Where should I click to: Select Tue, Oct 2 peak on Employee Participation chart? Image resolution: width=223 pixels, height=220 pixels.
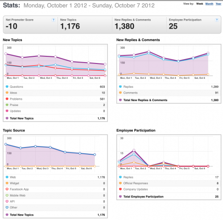point(134,150)
